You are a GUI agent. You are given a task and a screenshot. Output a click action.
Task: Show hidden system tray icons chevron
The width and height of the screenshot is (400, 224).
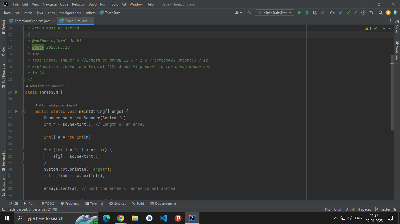pyautogui.click(x=336, y=218)
